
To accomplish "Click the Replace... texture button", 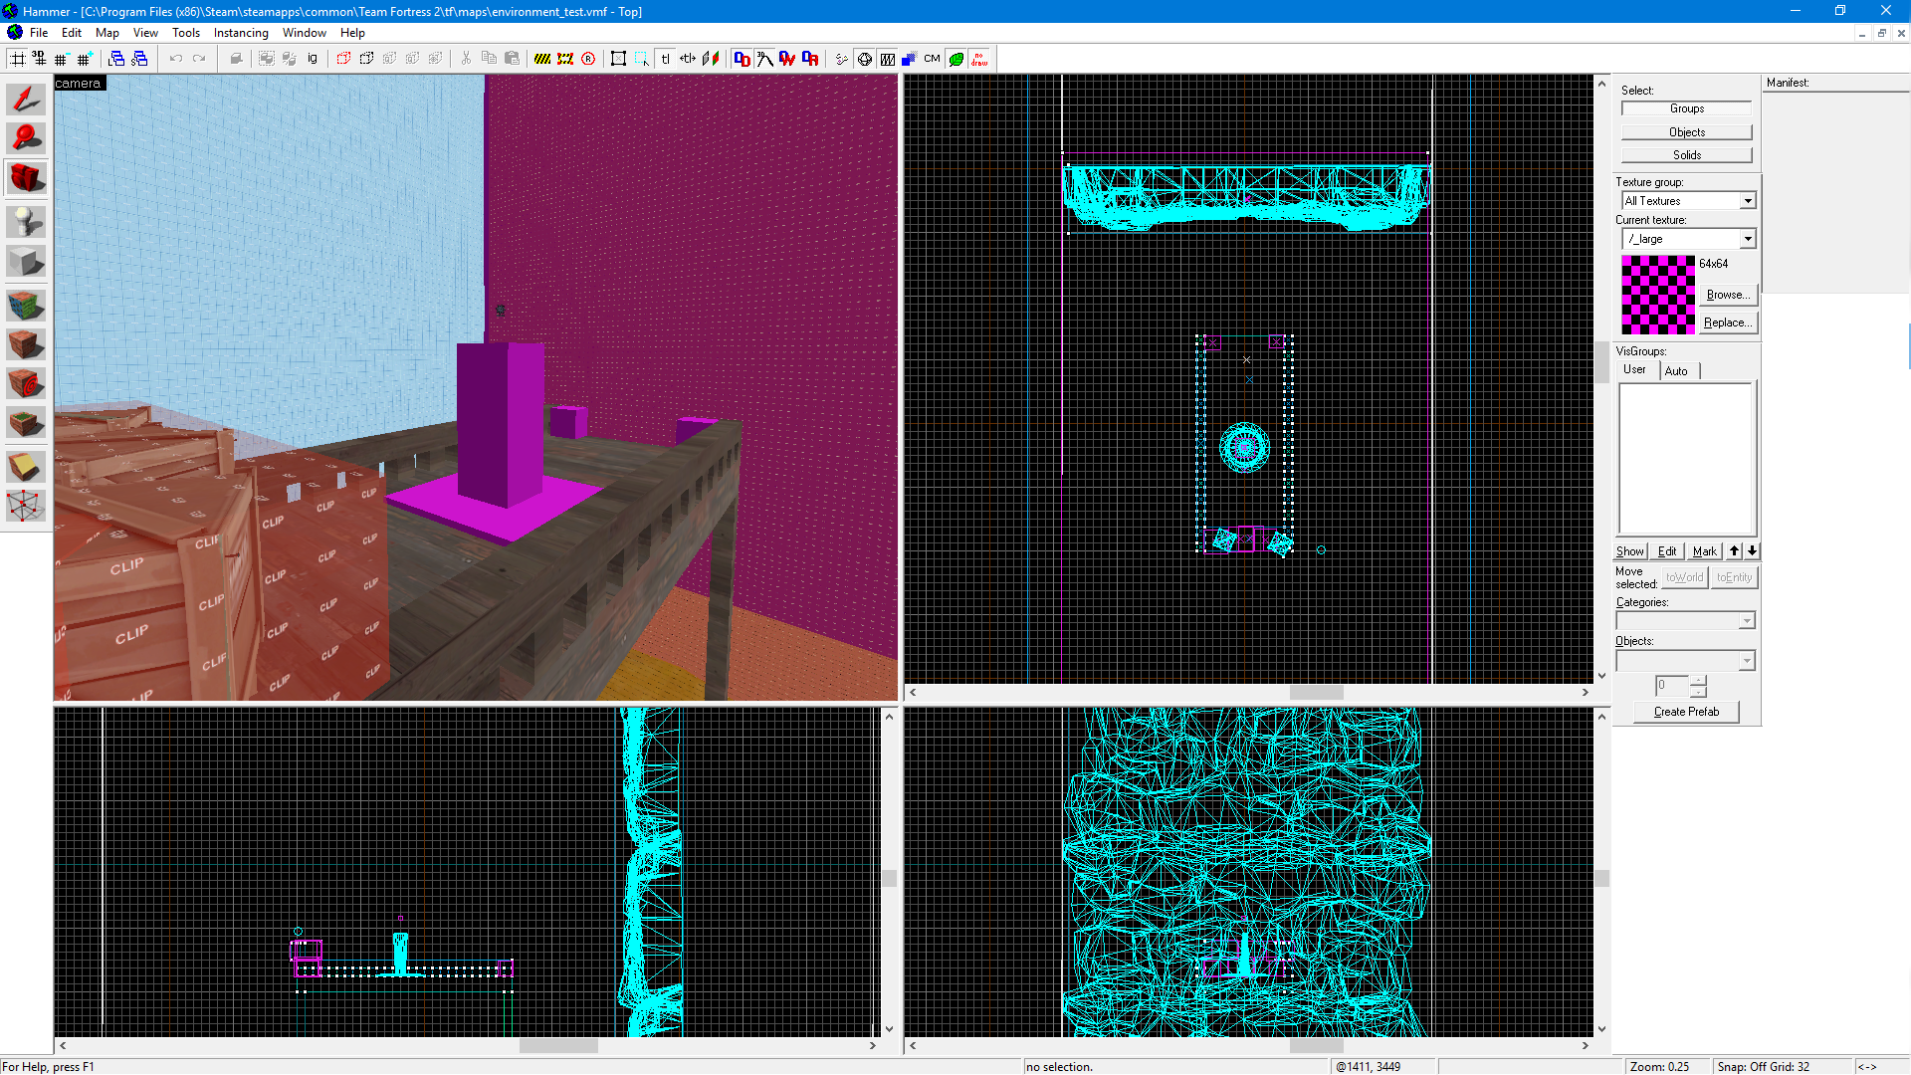I will (1728, 322).
